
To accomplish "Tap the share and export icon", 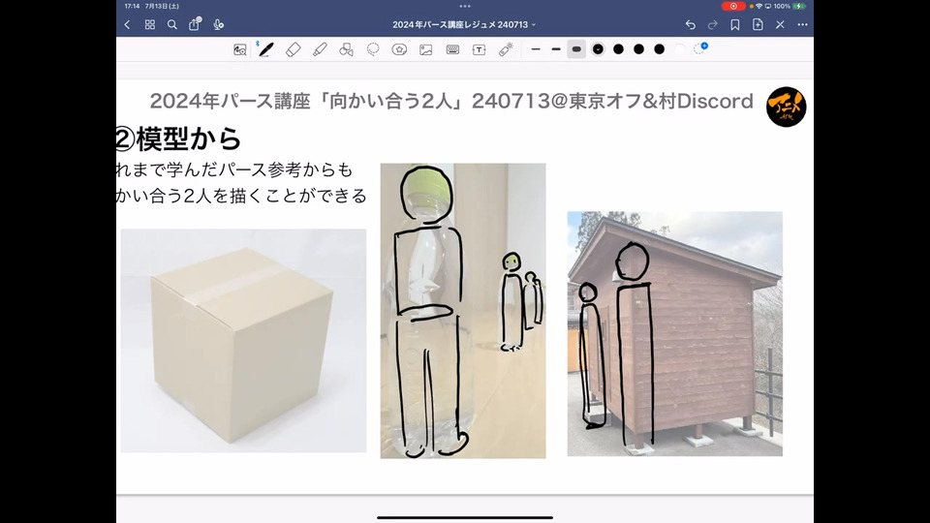I will [195, 24].
